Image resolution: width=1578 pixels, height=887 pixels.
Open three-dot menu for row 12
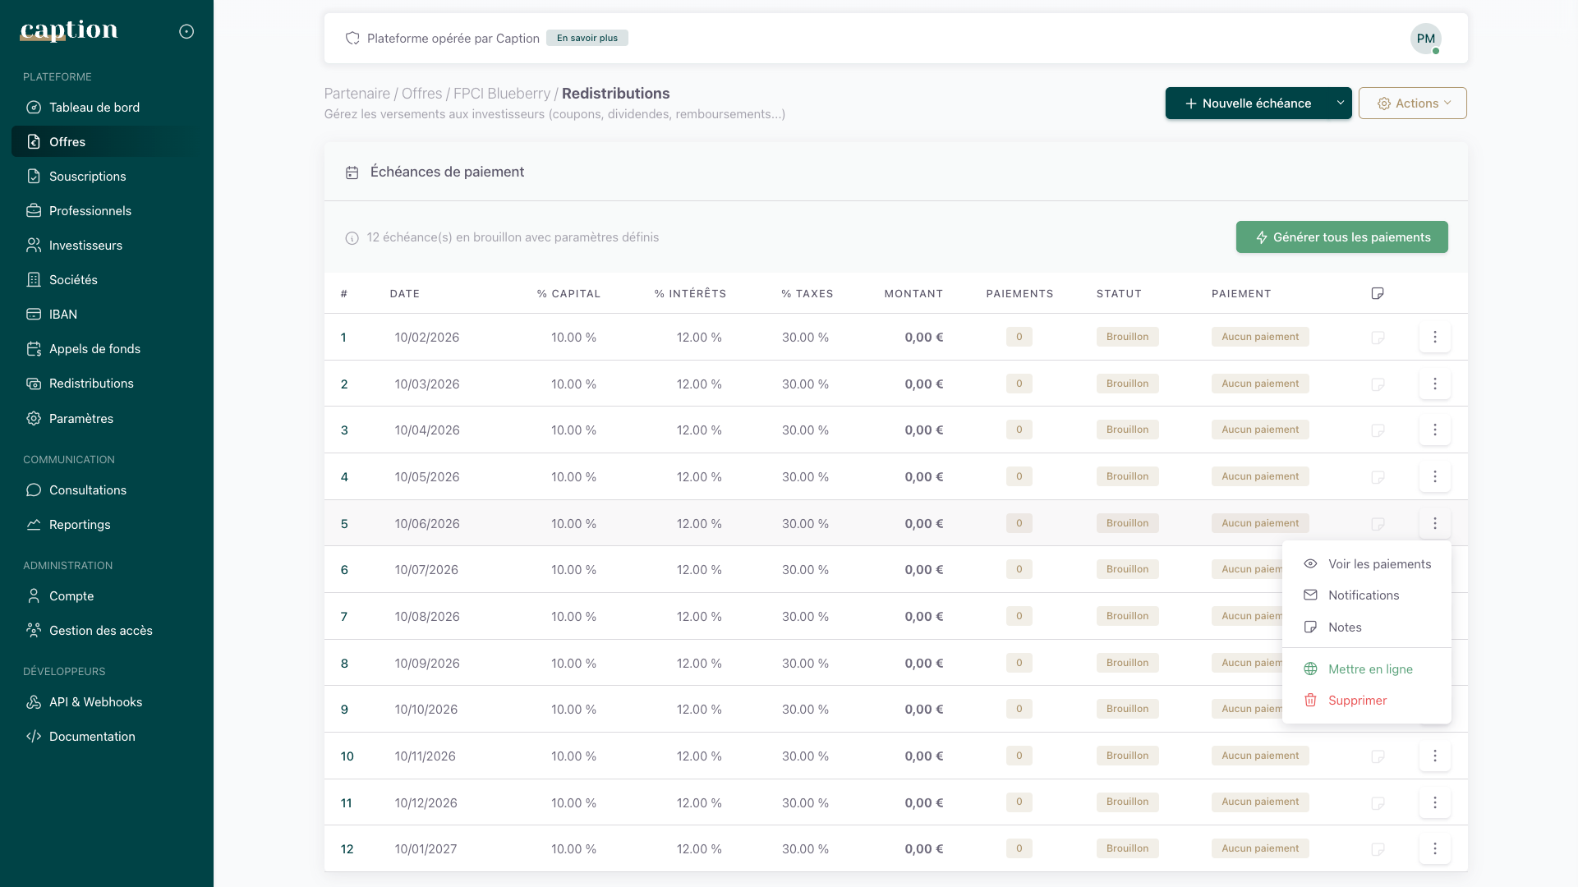(x=1434, y=848)
